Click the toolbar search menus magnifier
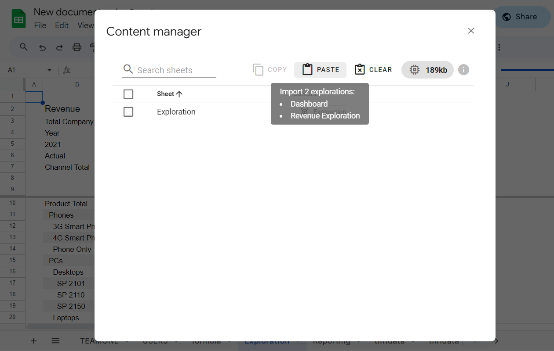 click(x=24, y=47)
